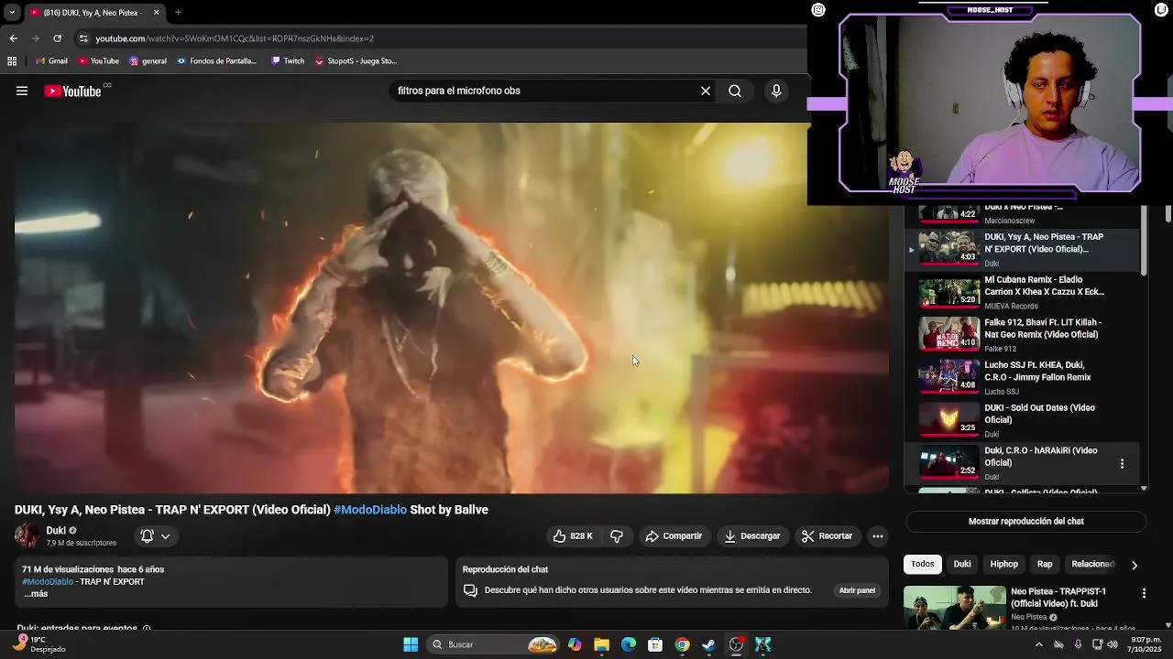Click Mostrar reproducción del chat
Viewport: 1173px width, 659px height.
pyautogui.click(x=1025, y=522)
